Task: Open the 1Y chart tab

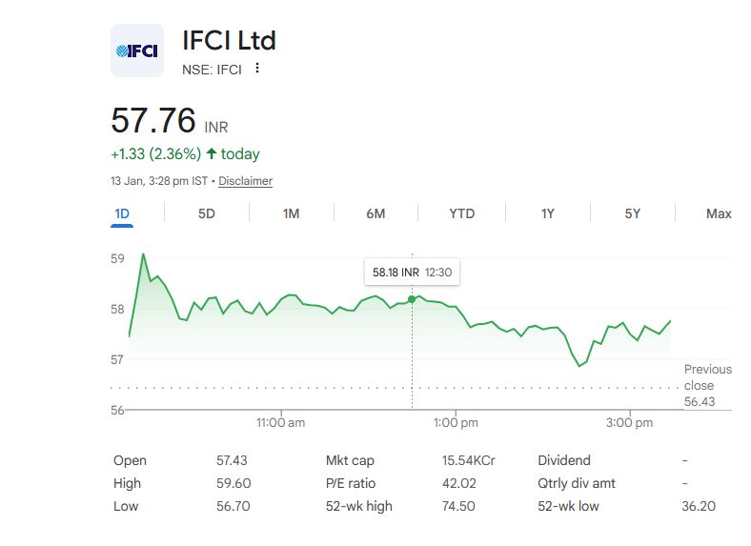Action: click(547, 213)
